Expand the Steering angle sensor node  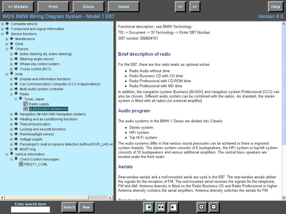click(11, 59)
